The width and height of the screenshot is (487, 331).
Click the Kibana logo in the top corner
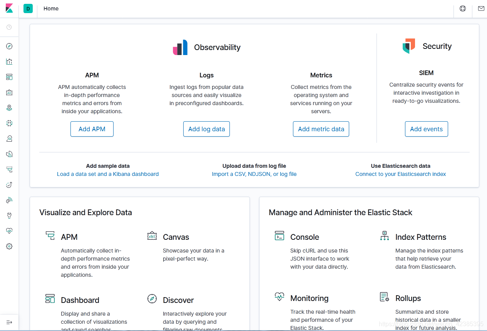(x=9, y=8)
